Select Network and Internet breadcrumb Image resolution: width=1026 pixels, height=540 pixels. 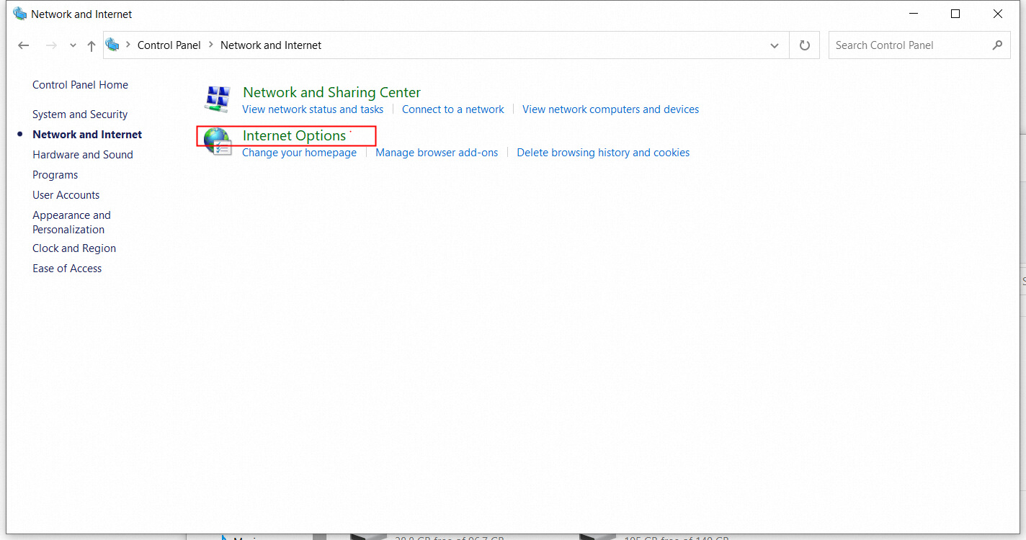[x=271, y=45]
